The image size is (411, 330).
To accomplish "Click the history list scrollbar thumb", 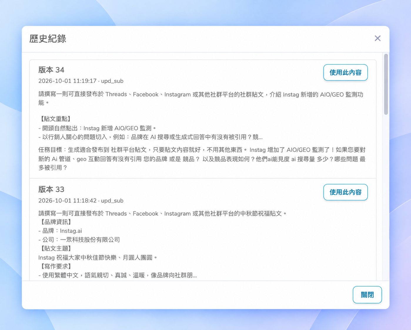I will point(386,84).
